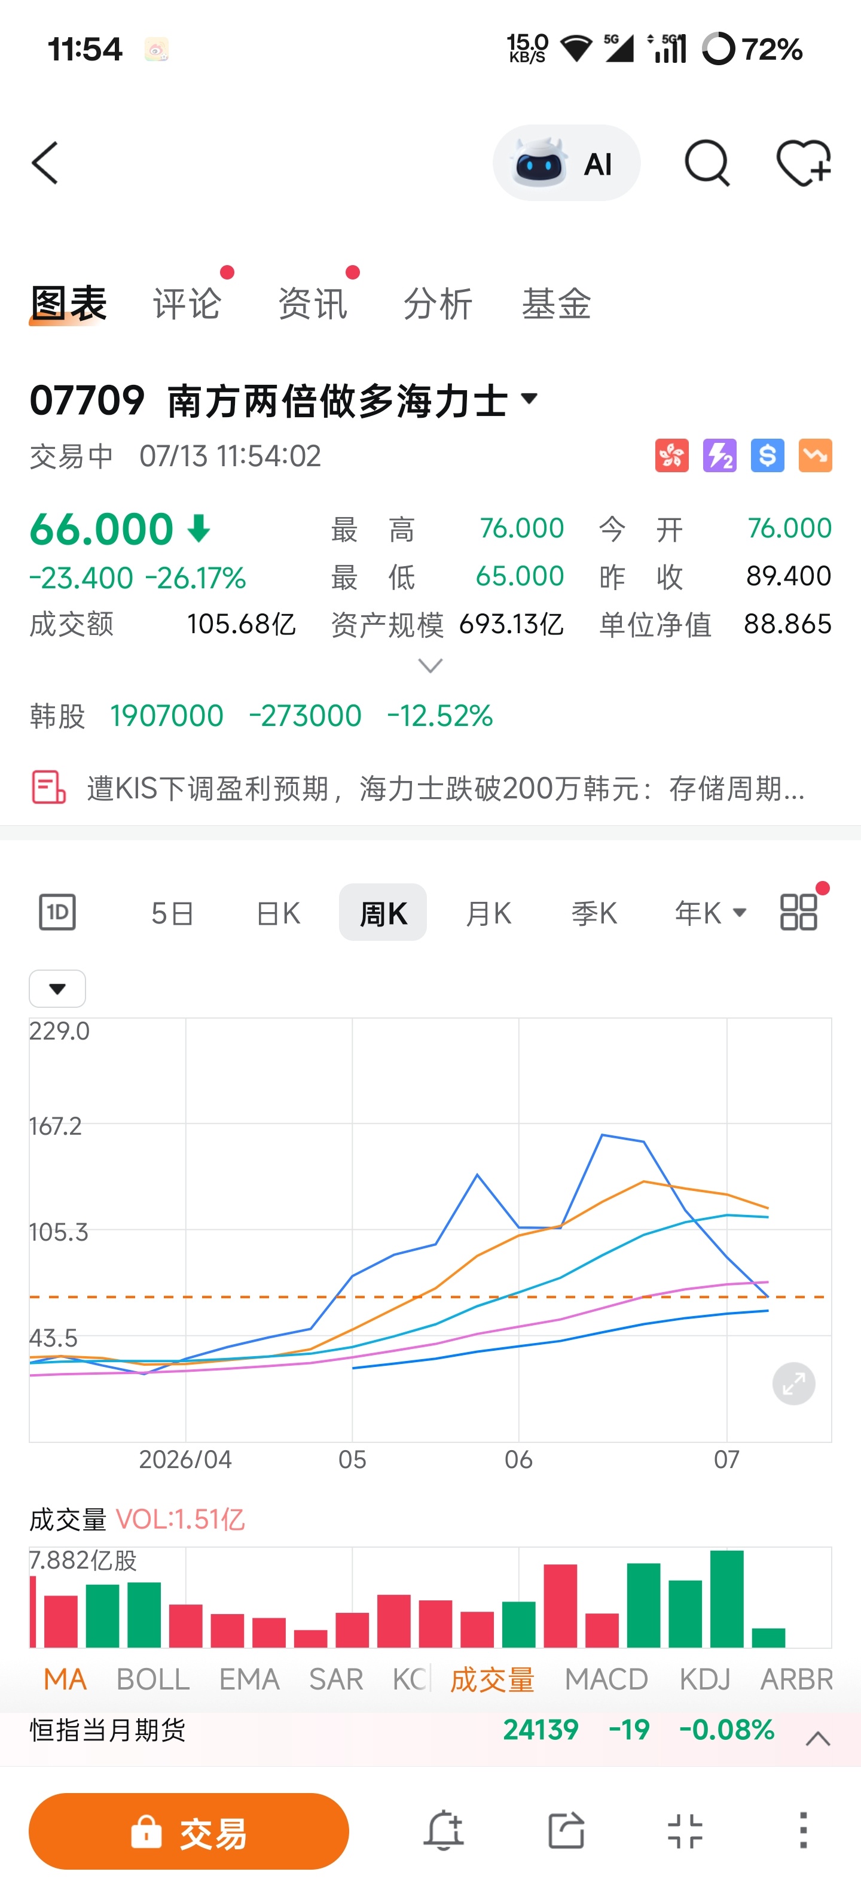
Task: Tap the 昨收 89.400 value
Action: (789, 576)
